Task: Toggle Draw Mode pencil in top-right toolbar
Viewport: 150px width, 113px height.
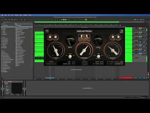Action: pyautogui.click(x=134, y=19)
